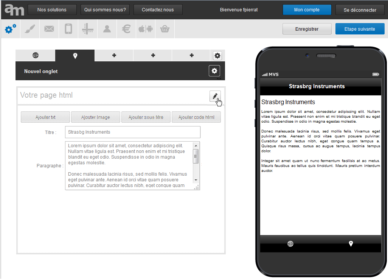Select the paintbrush design icon
This screenshot has height=279, width=388.
30,29
